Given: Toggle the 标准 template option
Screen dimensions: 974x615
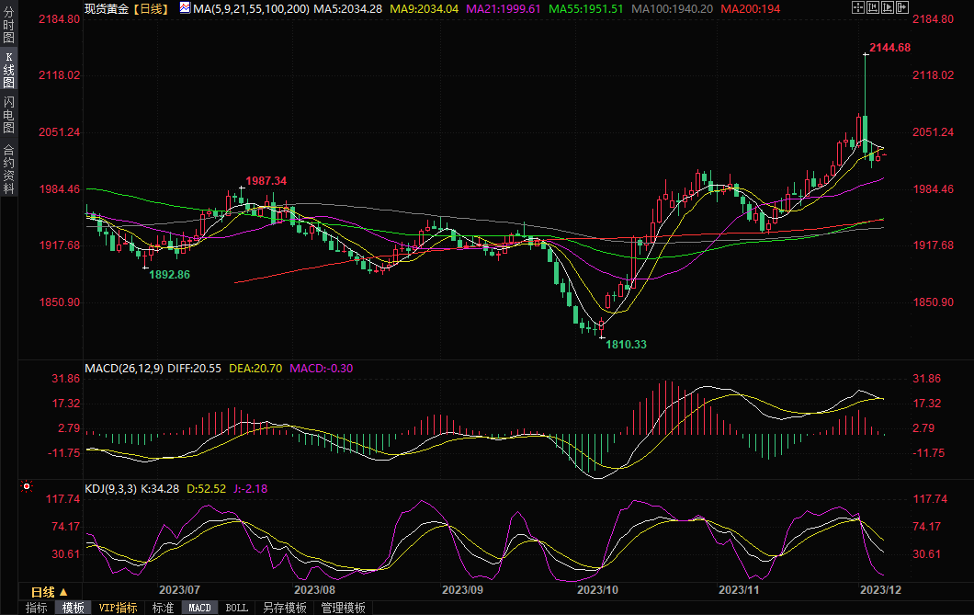Looking at the screenshot, I should (x=163, y=608).
